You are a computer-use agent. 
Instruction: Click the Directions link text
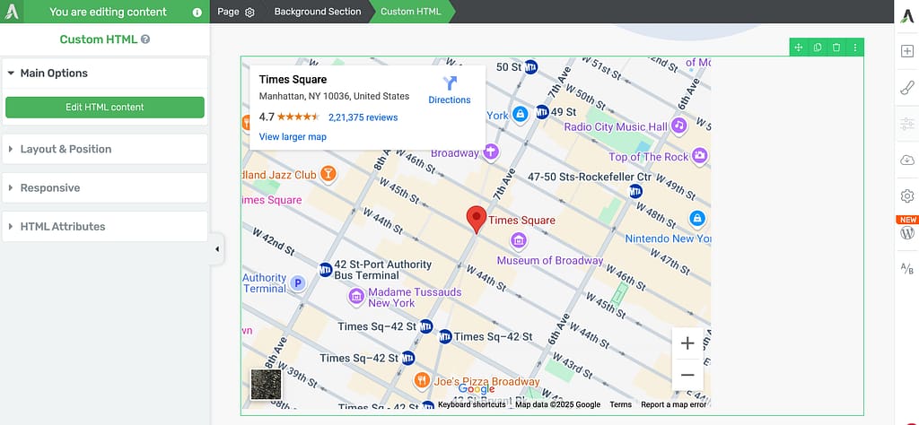(450, 100)
